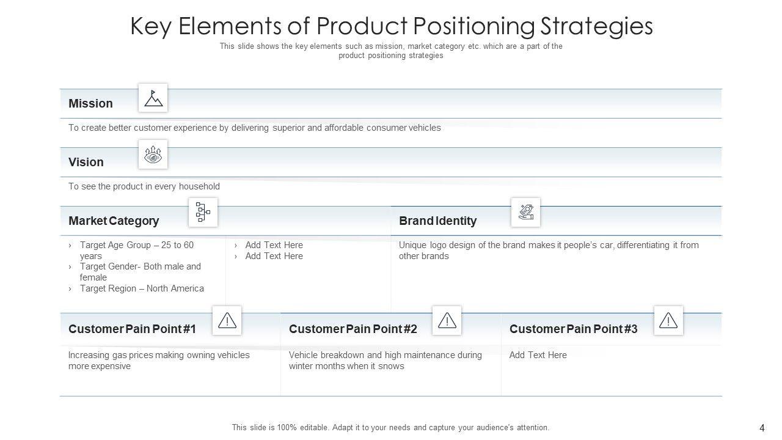Select the slide title 'Key Elements of Product Positioning Strategies'
The image size is (782, 440).
pos(392,26)
